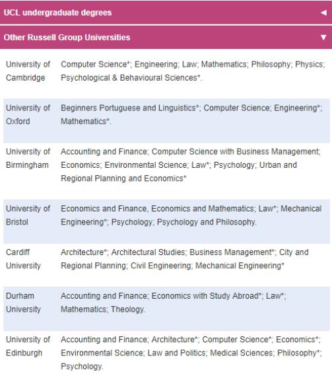Click Psychological & Behavioural Sciences text
Screen dimensions: 332x374
129,78
